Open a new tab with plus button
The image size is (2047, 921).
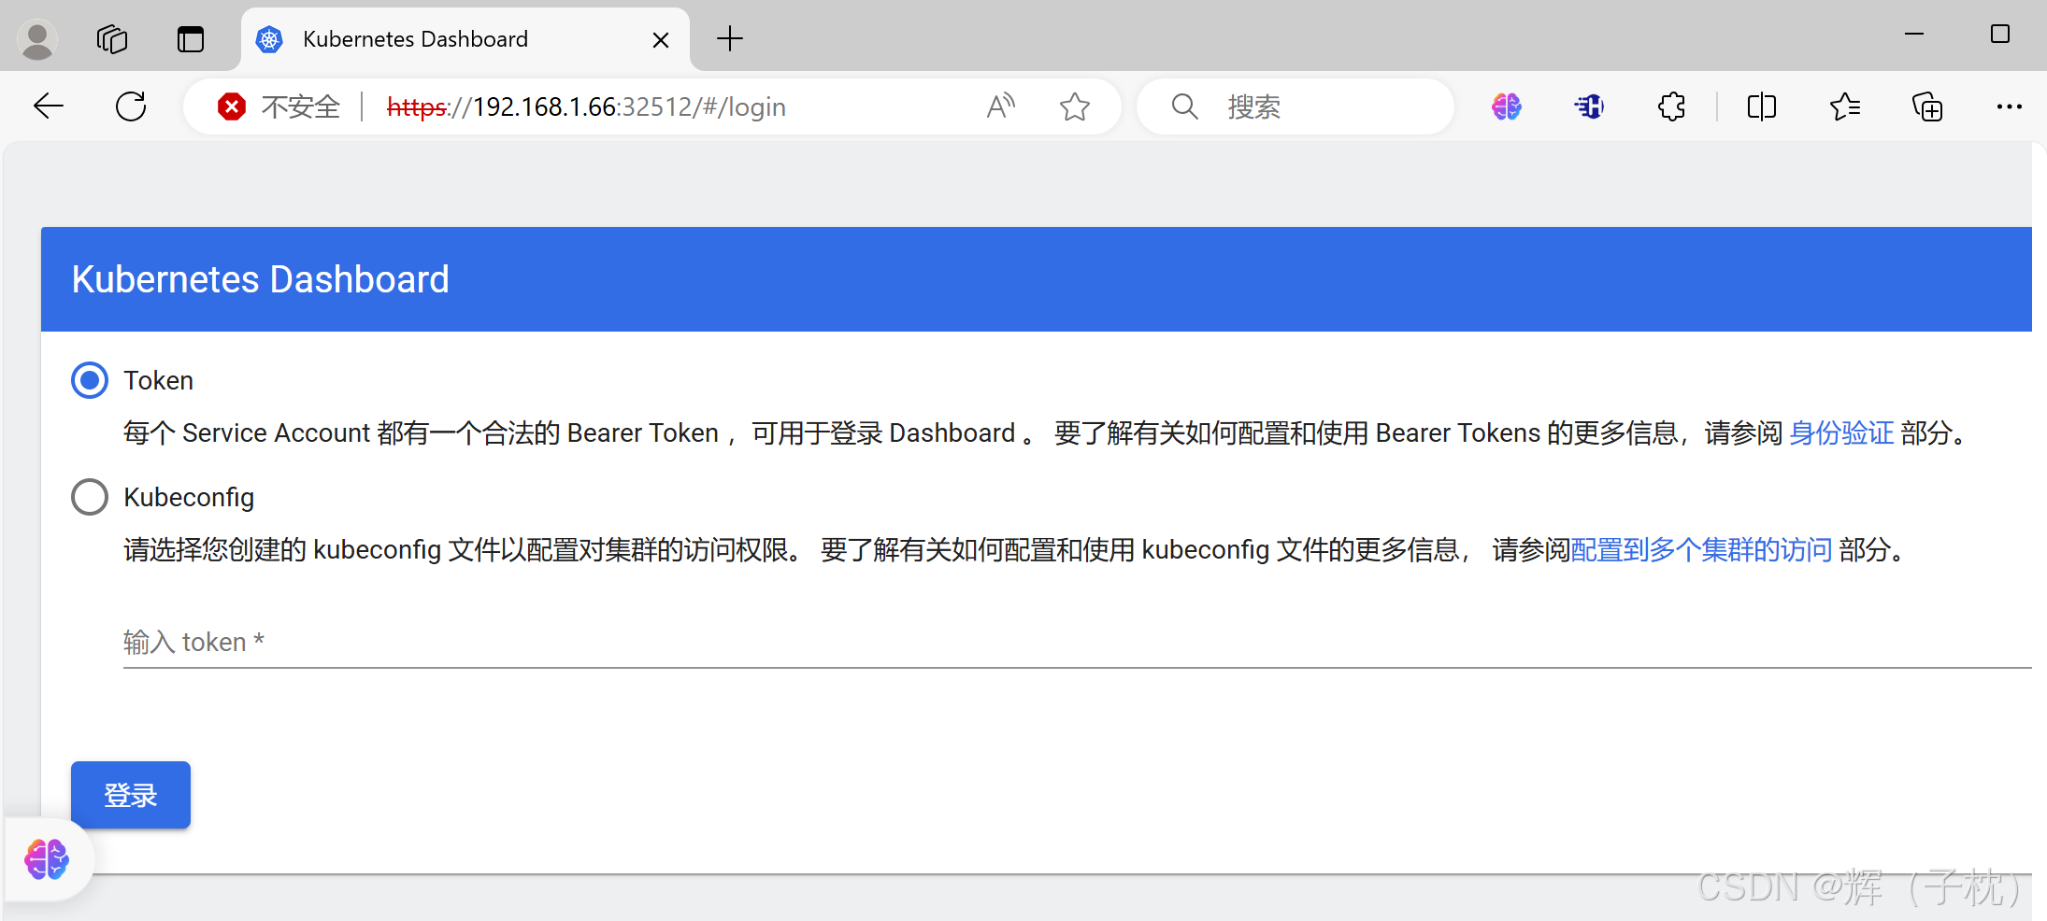pyautogui.click(x=730, y=39)
